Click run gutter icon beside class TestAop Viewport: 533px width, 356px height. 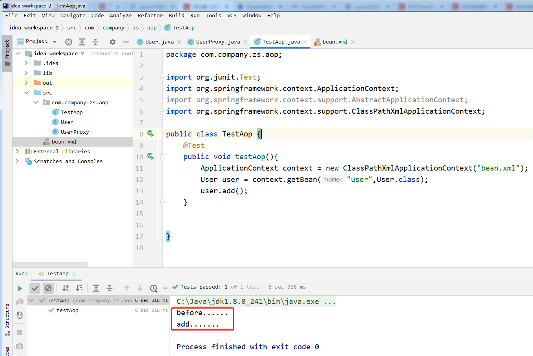pos(150,134)
